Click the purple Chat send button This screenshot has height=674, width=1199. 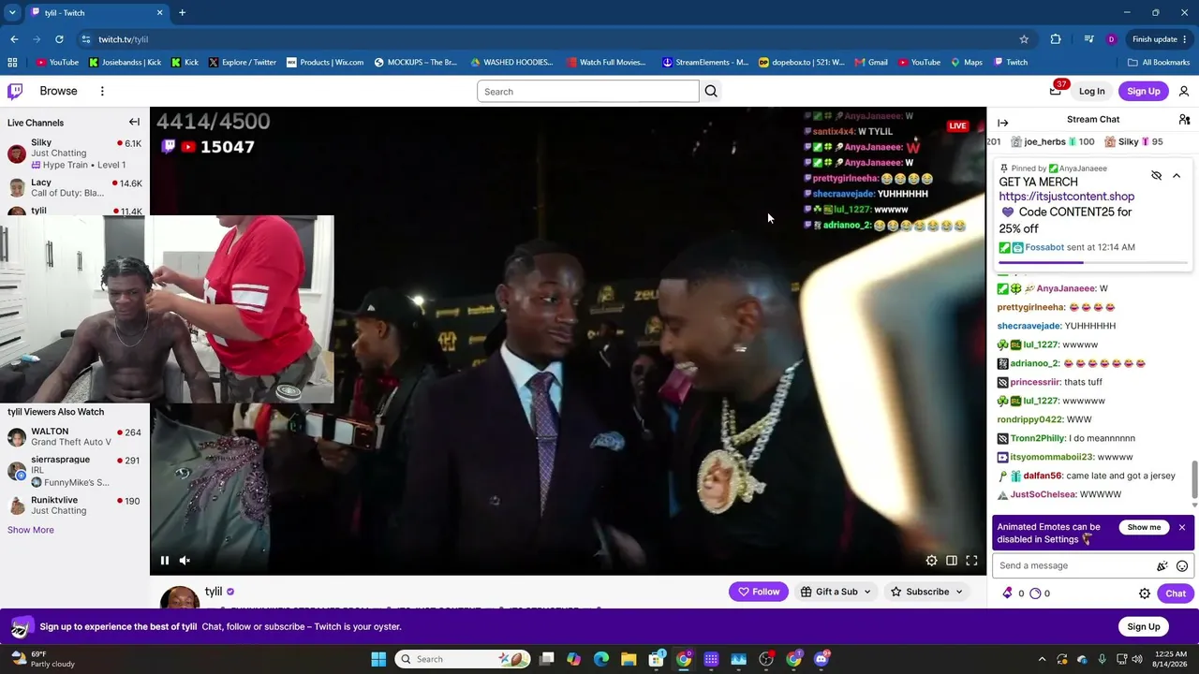click(x=1176, y=593)
